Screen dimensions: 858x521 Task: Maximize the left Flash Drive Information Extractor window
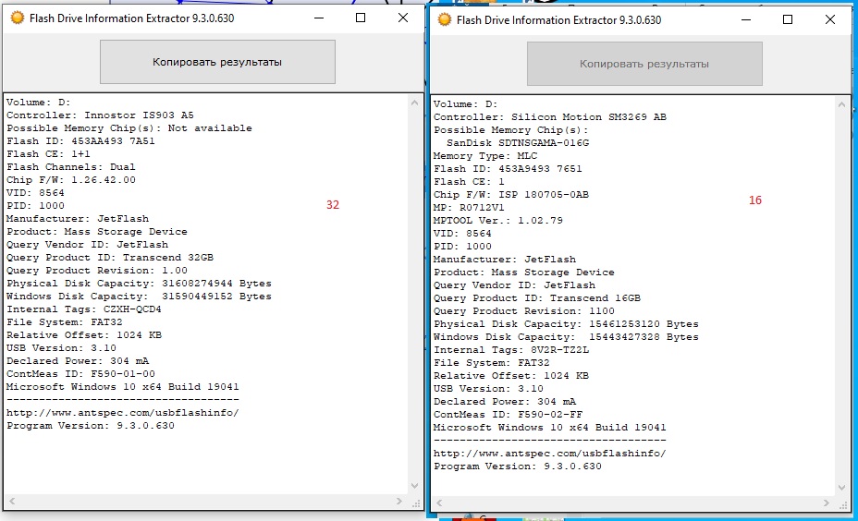click(361, 18)
